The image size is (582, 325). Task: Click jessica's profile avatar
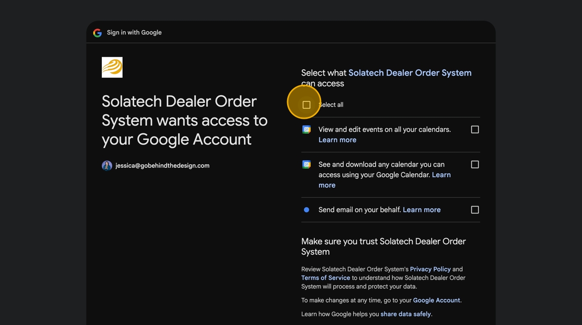(x=107, y=165)
